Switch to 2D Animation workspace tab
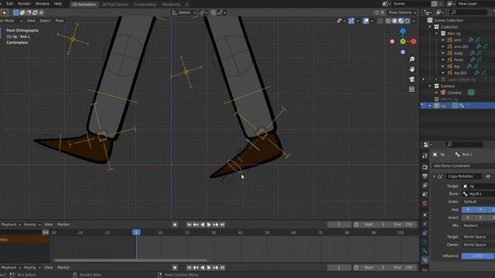The image size is (495, 278). tap(84, 5)
